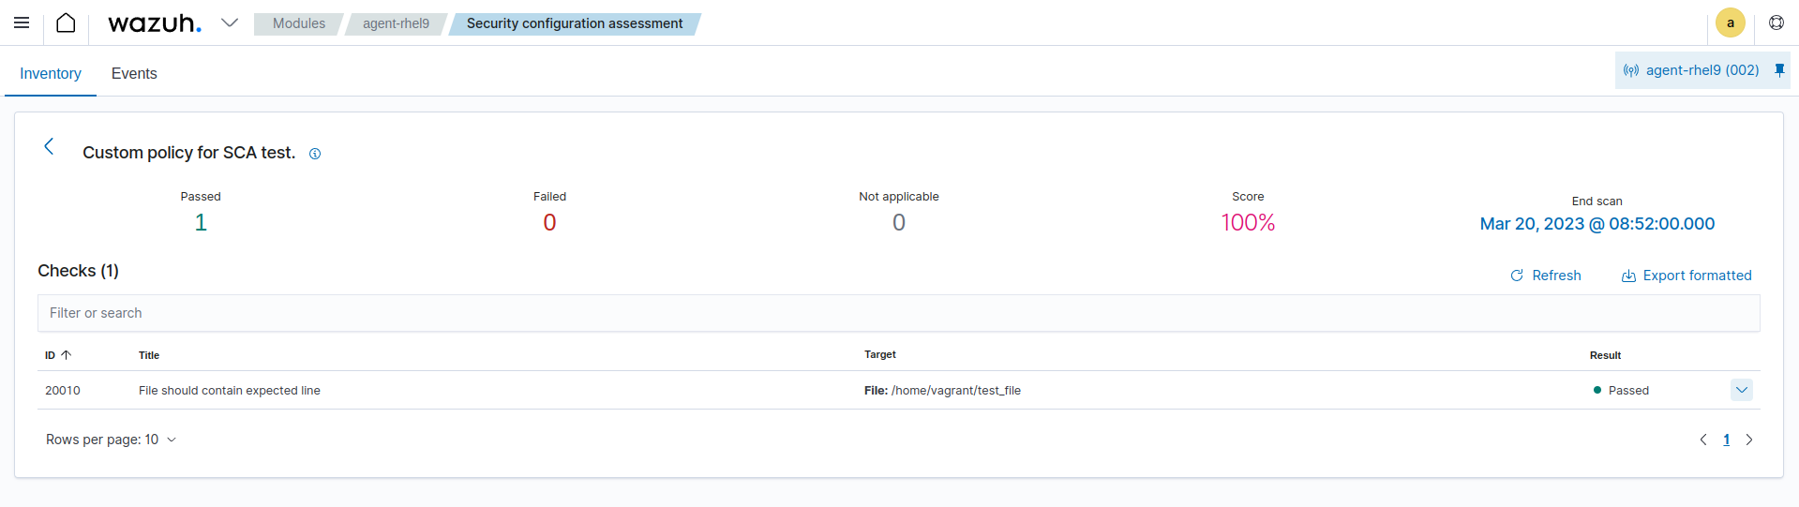Go to previous page of checks
The width and height of the screenshot is (1799, 507).
coord(1703,440)
